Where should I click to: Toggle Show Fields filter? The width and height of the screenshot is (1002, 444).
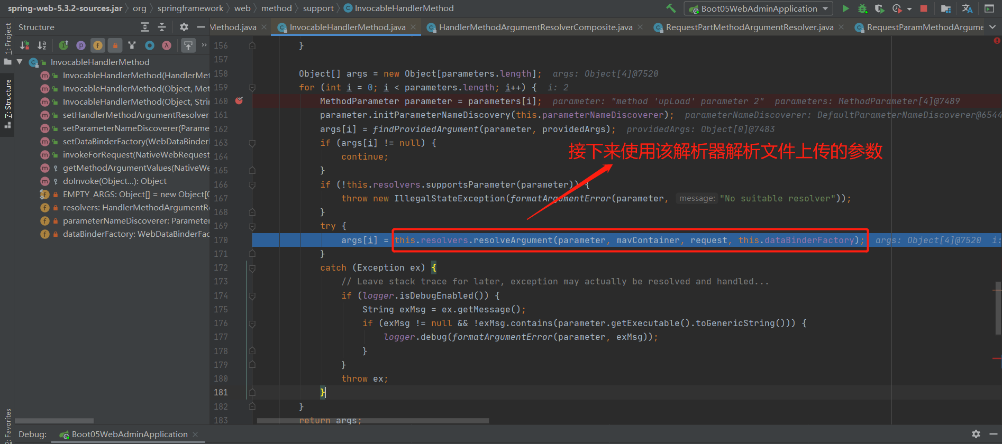tap(98, 45)
